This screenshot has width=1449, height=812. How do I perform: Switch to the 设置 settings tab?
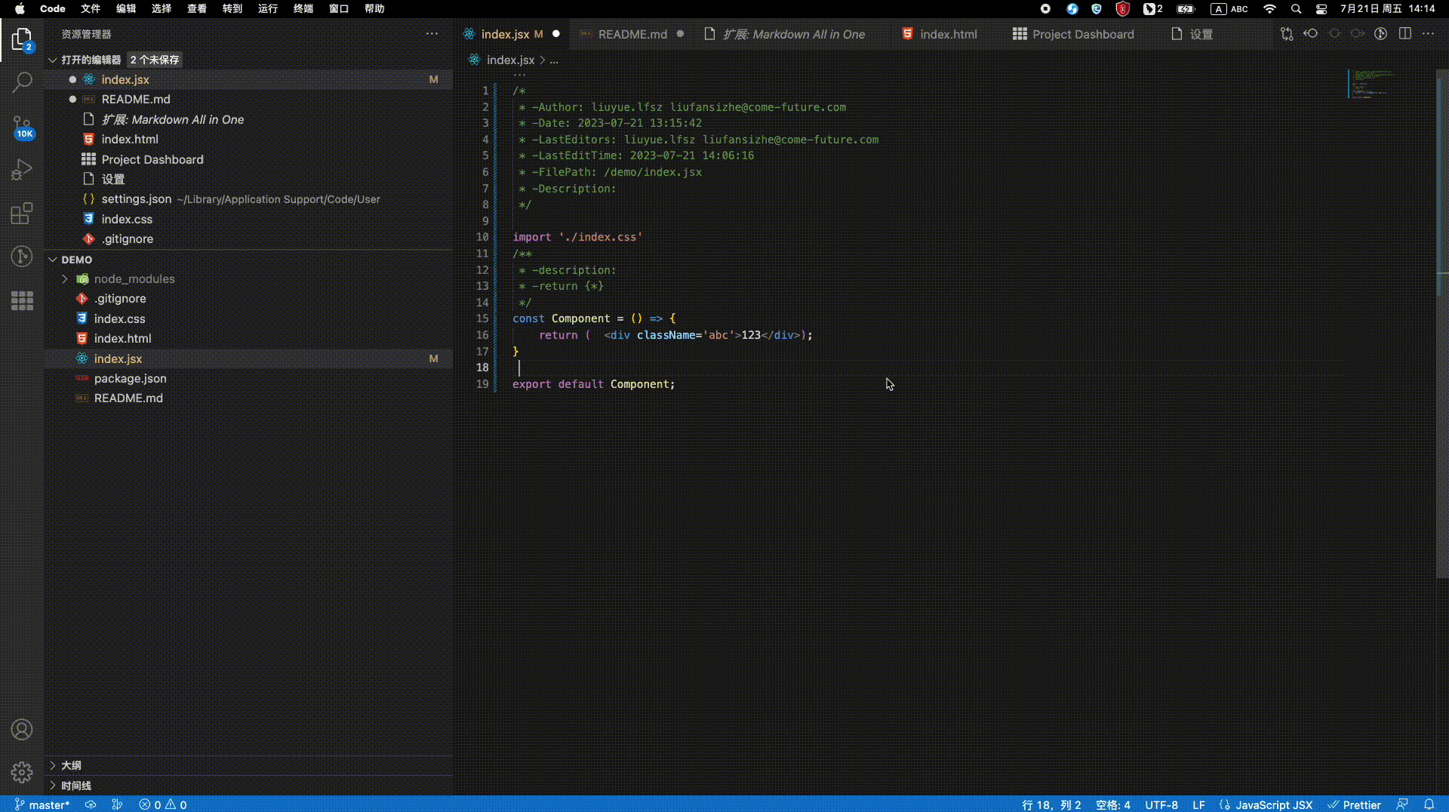click(1201, 34)
